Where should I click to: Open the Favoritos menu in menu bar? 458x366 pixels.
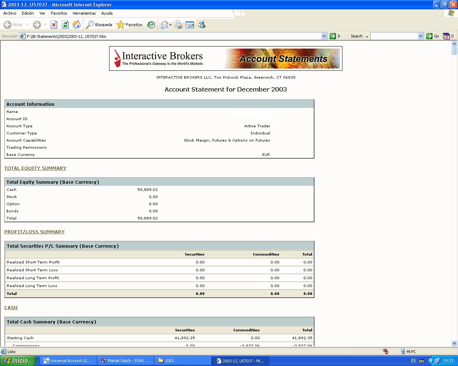click(x=59, y=13)
